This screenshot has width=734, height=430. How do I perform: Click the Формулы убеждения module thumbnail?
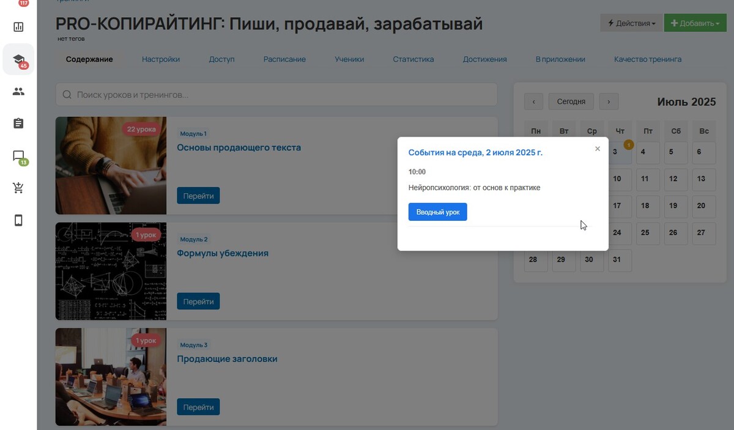[x=111, y=271]
